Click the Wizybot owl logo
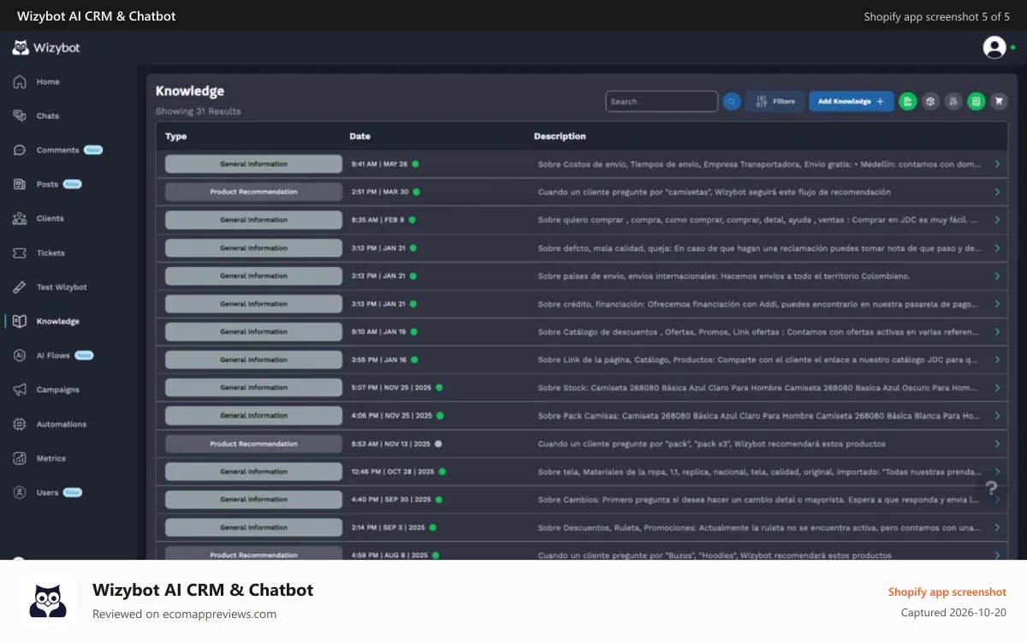This screenshot has width=1027, height=642. 21,48
